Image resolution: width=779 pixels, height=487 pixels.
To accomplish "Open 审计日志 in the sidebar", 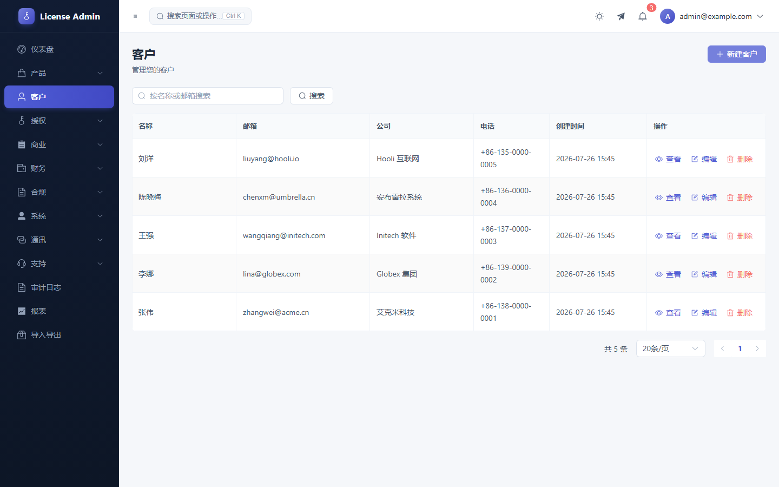I will click(60, 287).
